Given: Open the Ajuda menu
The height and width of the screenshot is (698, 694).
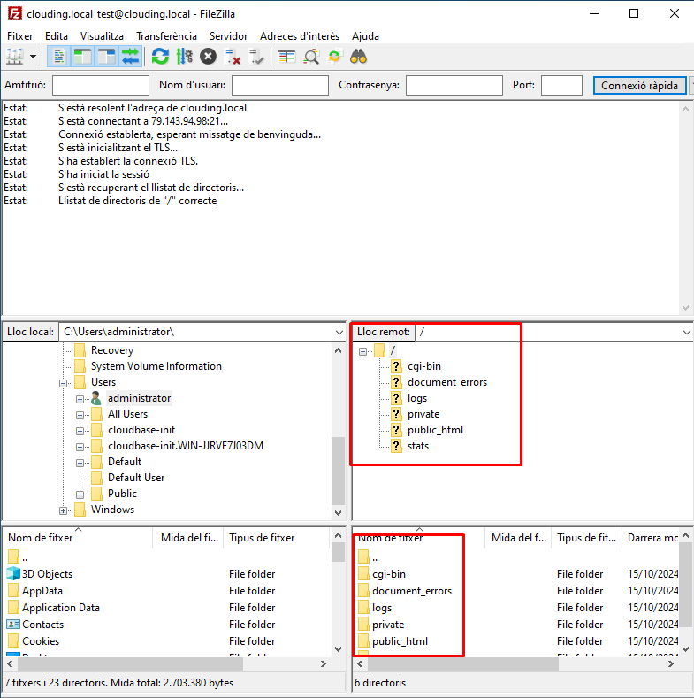Looking at the screenshot, I should point(365,36).
